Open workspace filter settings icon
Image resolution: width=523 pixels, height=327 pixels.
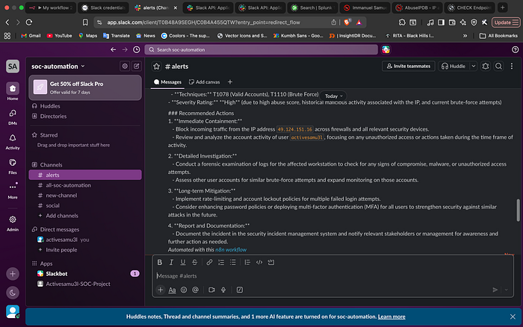click(x=125, y=66)
